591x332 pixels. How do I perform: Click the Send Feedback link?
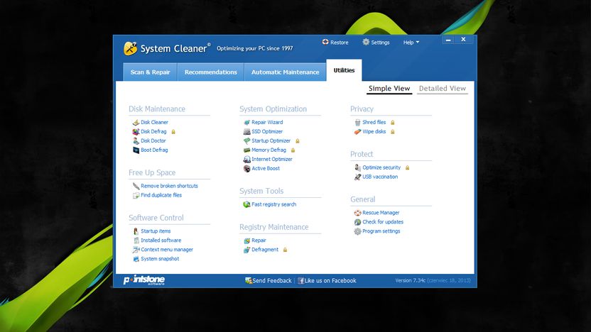click(269, 281)
